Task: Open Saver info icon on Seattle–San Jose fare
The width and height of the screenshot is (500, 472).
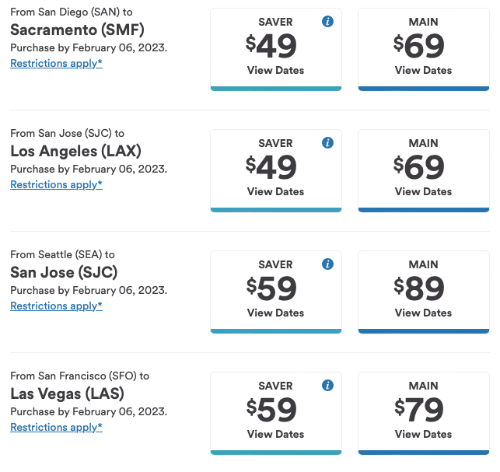Action: [327, 264]
